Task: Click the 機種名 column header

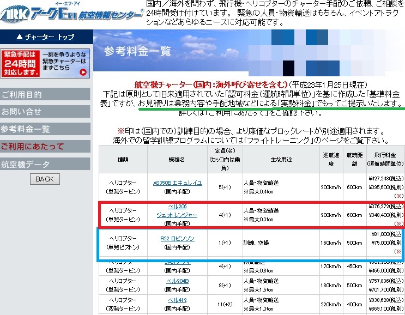Action: [177, 159]
